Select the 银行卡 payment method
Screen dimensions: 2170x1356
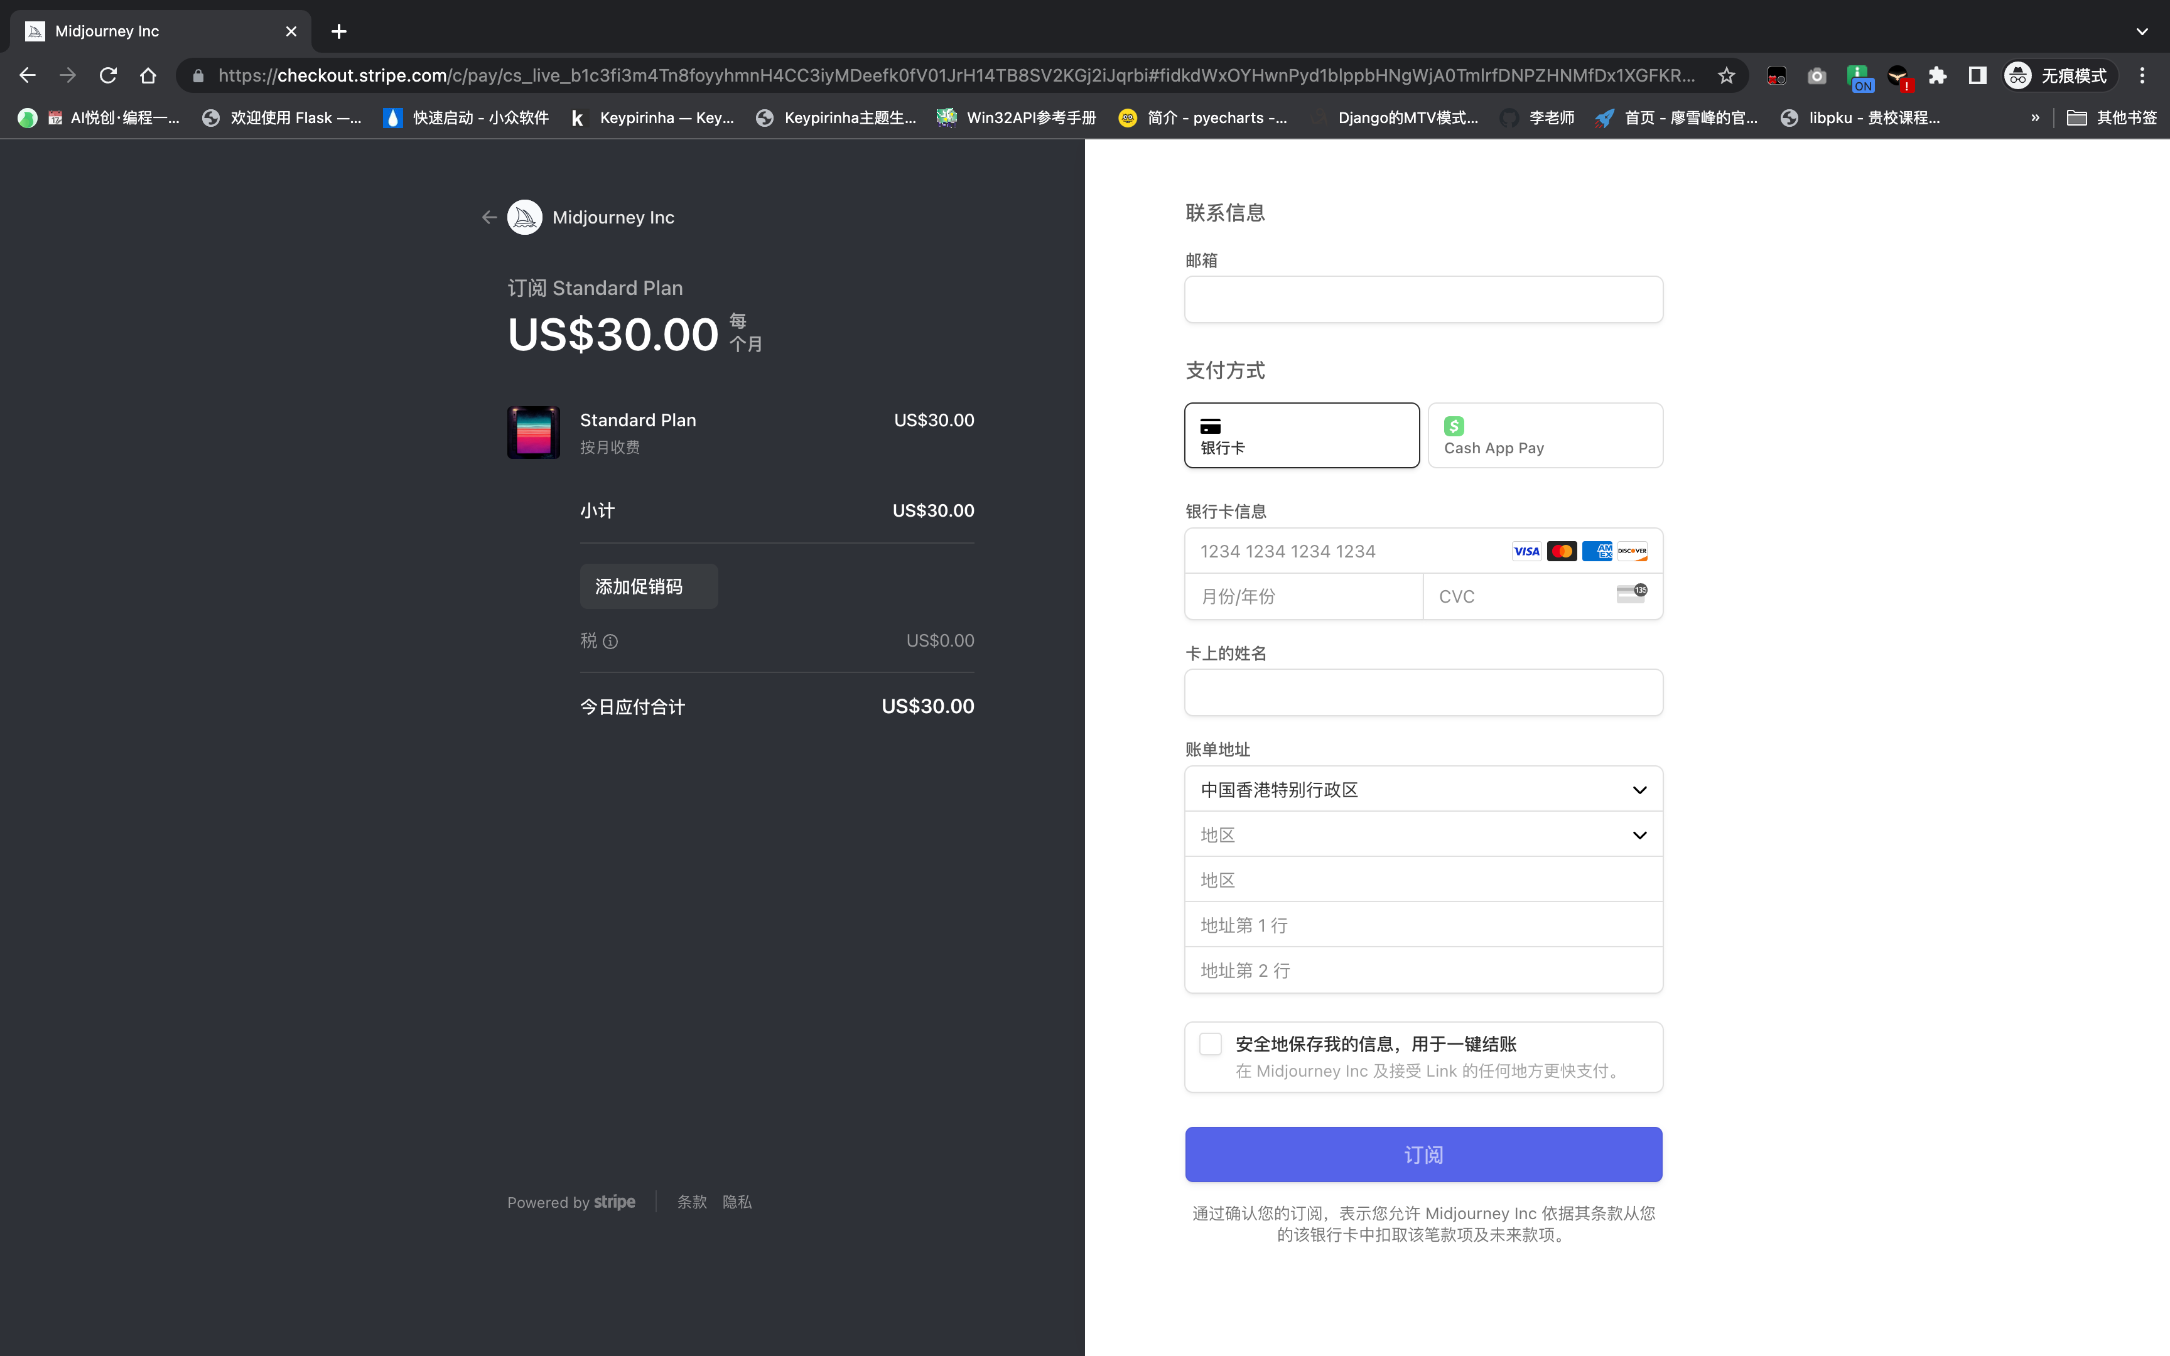coord(1301,435)
